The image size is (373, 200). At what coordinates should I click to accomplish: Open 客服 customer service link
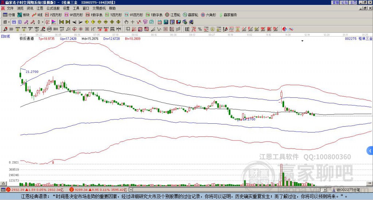(x=335, y=3)
